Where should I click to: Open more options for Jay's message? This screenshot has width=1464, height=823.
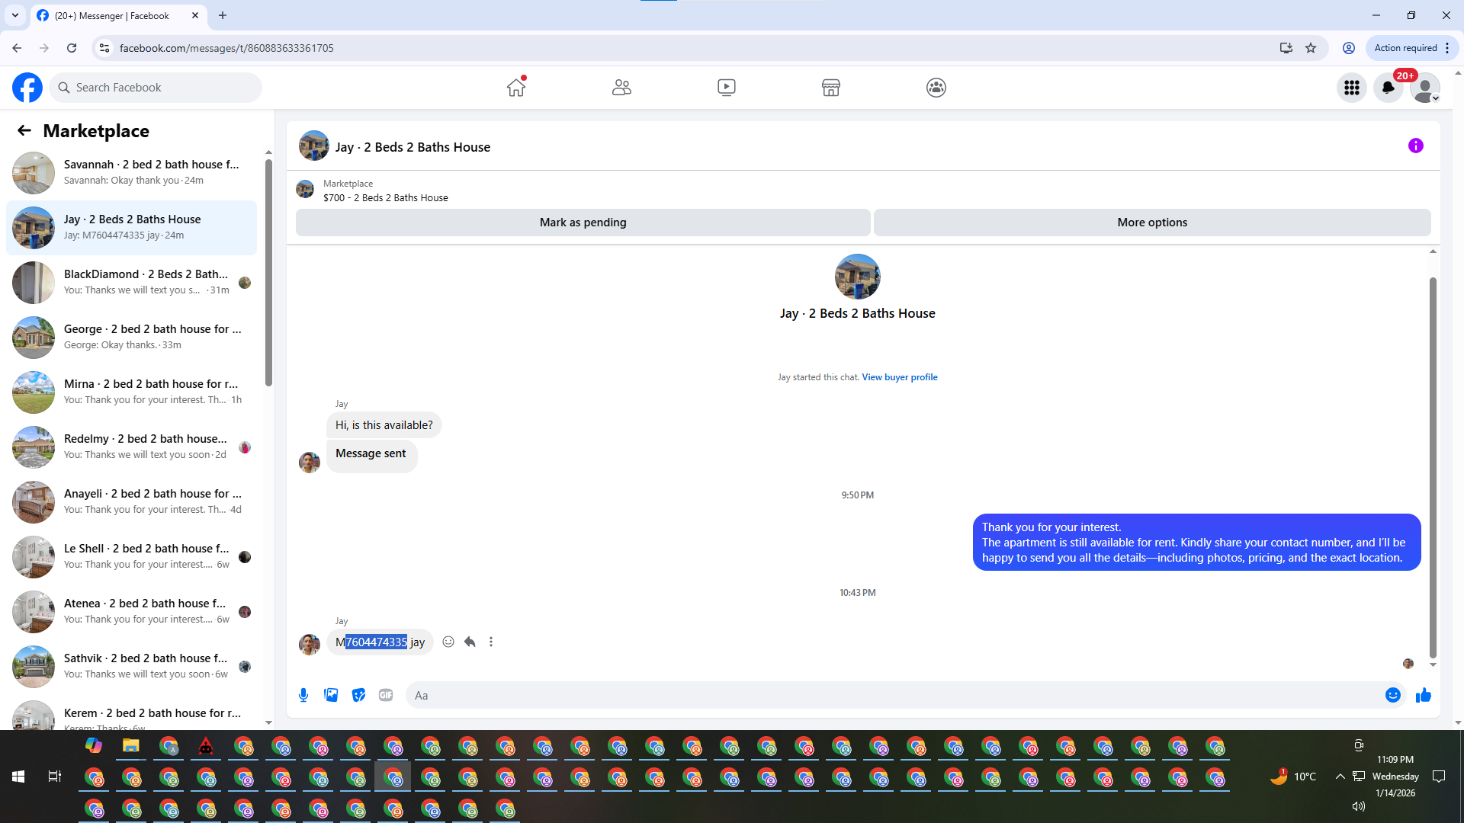coord(491,642)
